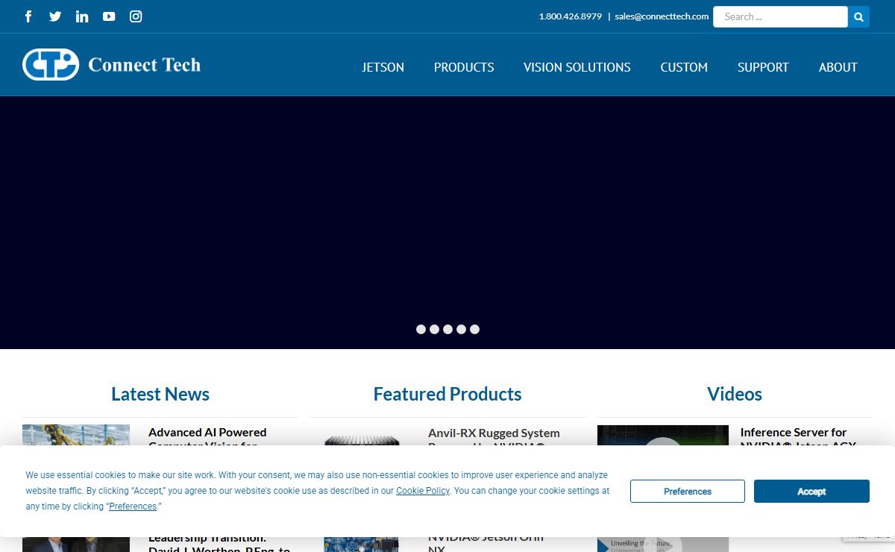The image size is (895, 552).
Task: Open the CUSTOM menu
Action: point(684,67)
